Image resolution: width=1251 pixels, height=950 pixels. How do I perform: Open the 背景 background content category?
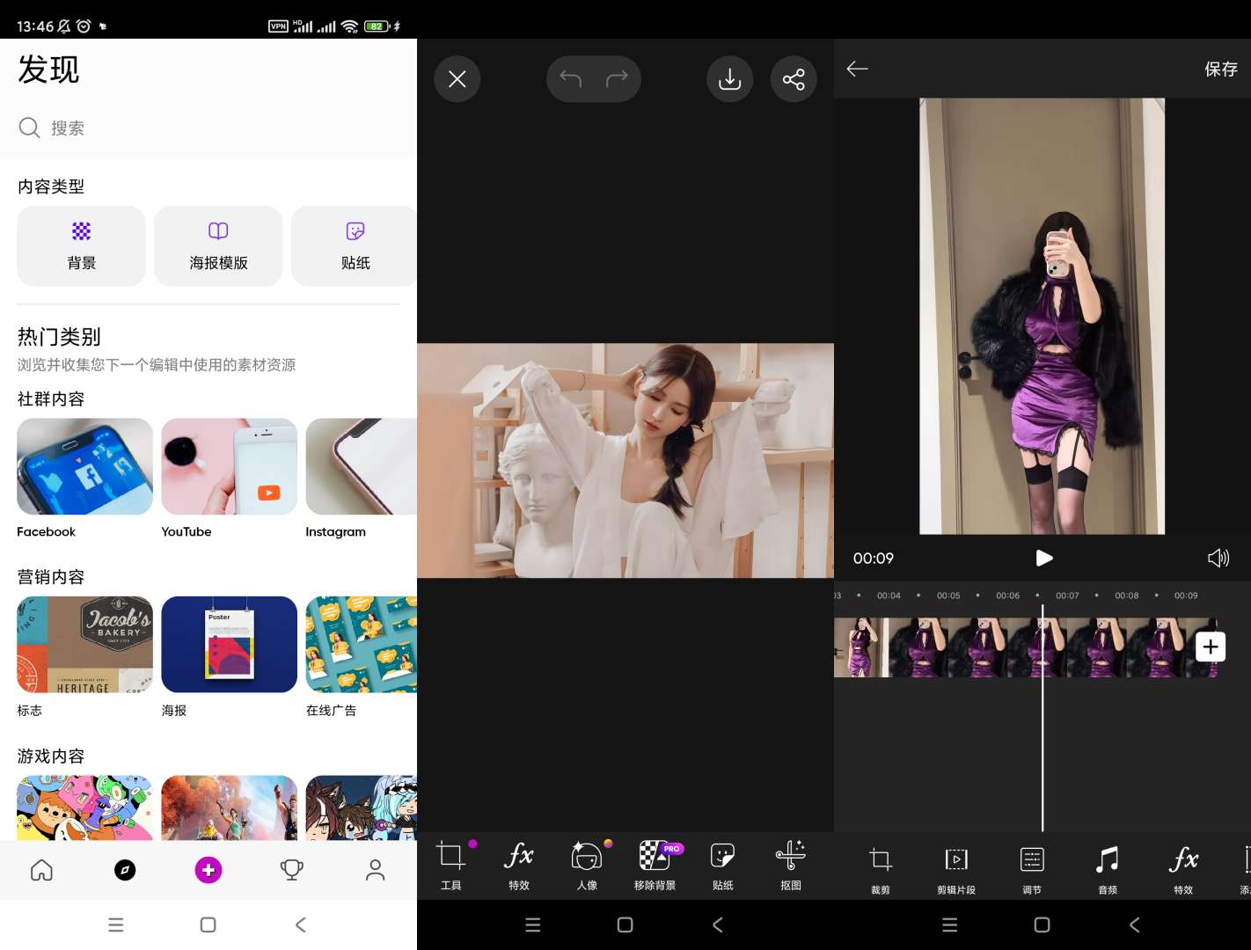[81, 245]
